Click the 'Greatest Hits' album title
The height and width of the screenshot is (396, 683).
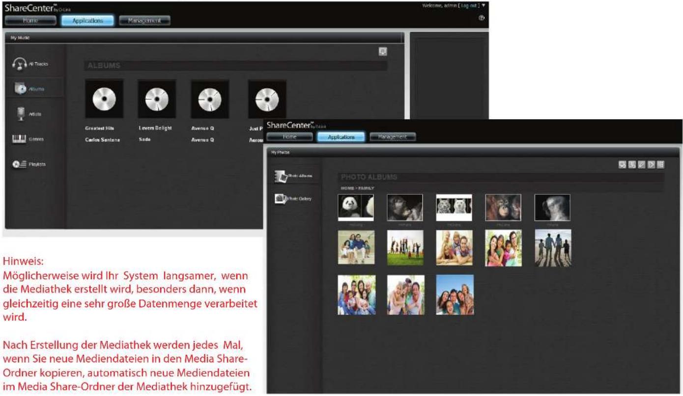pos(99,128)
